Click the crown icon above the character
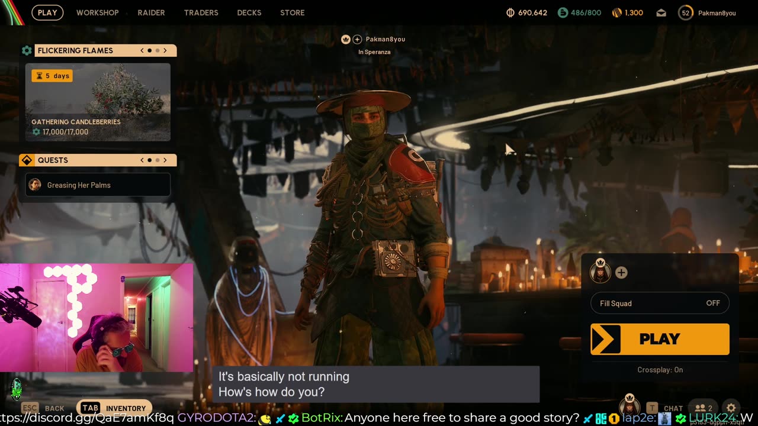Screen dimensions: 758x426 tap(346, 39)
